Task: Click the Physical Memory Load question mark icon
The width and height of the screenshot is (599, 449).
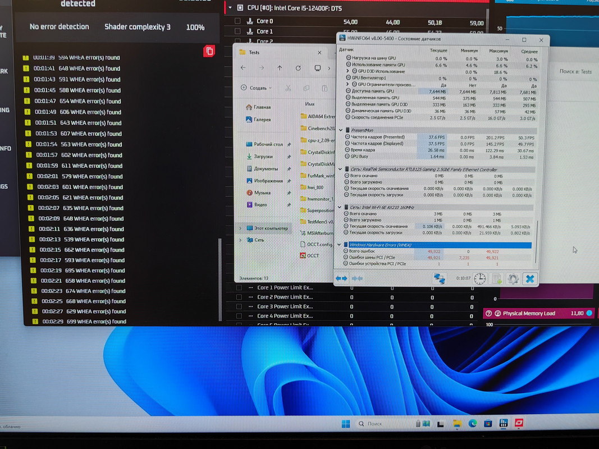Action: coord(488,314)
